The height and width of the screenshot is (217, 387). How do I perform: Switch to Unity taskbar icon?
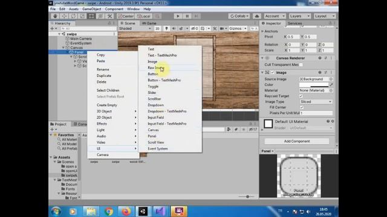click(x=143, y=212)
